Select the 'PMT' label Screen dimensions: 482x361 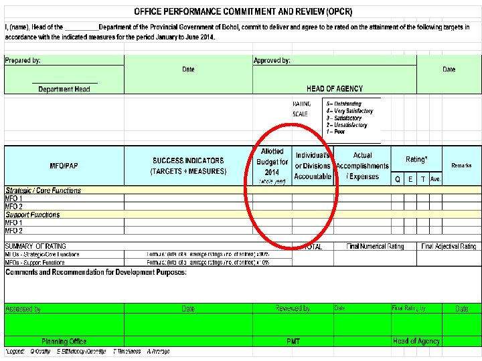[293, 342]
